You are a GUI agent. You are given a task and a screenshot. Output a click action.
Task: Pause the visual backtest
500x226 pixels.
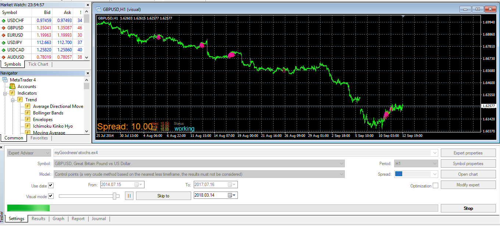(x=129, y=196)
